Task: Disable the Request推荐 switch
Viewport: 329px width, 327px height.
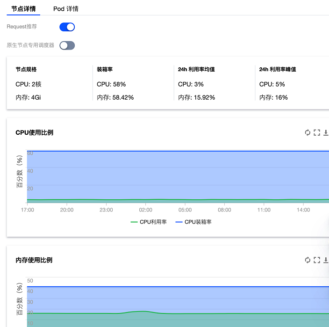Action: tap(67, 27)
